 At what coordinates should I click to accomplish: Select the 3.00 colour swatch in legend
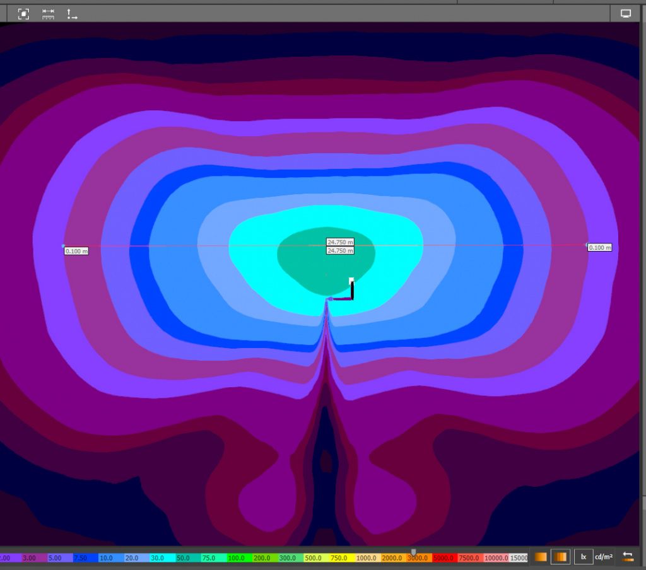tap(35, 557)
